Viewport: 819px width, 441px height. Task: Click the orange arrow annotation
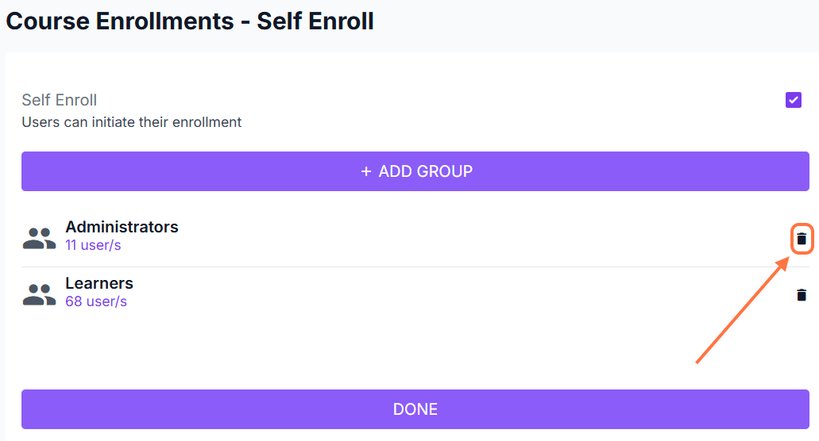pyautogui.click(x=739, y=316)
